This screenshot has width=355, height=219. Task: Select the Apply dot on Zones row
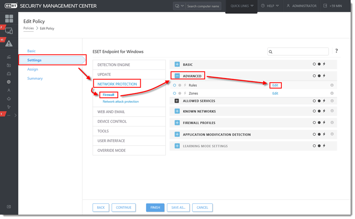click(180, 93)
